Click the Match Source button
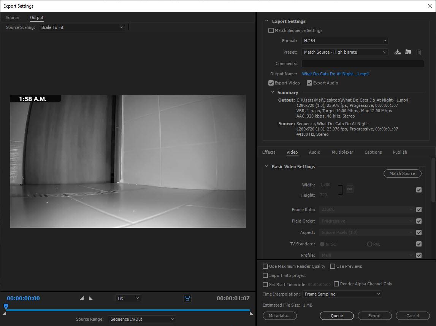Image resolution: width=436 pixels, height=326 pixels. (x=402, y=173)
